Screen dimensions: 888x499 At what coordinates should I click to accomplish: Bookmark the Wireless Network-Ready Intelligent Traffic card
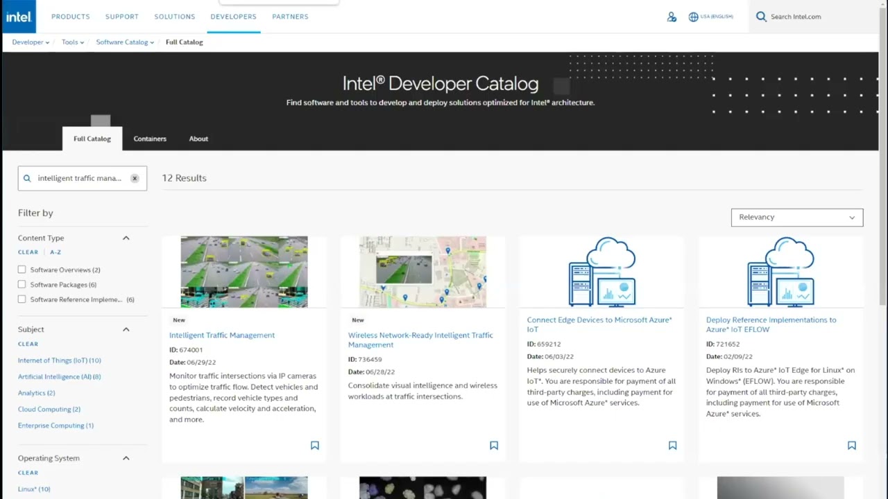494,446
